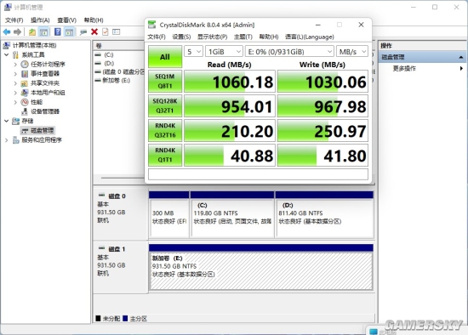Screen dimensions: 468x335
Task: Open 帮助(H) menu in Computer Management
Action: (94, 20)
